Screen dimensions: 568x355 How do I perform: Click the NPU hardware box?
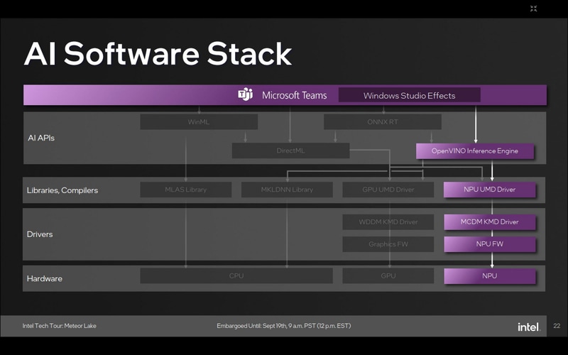click(x=489, y=276)
